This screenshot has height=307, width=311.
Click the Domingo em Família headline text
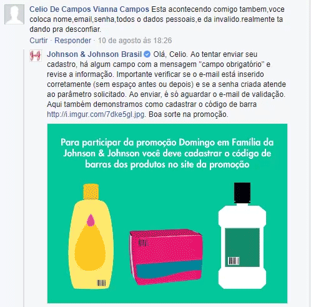click(x=167, y=153)
